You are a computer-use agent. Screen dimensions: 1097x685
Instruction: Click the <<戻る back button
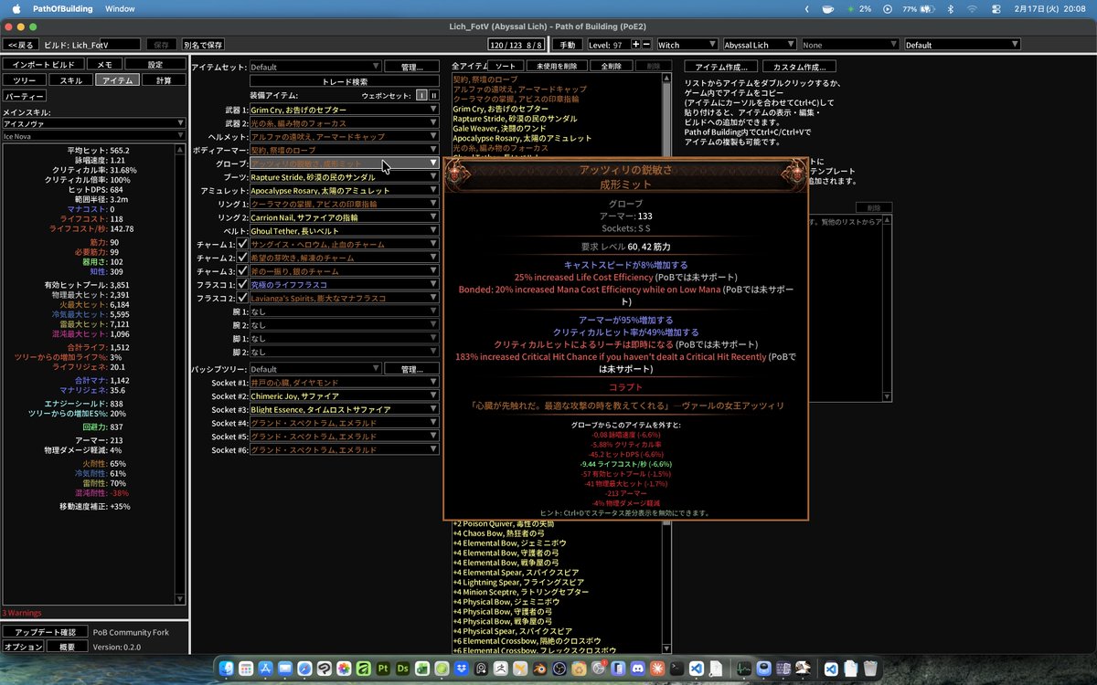coord(20,44)
